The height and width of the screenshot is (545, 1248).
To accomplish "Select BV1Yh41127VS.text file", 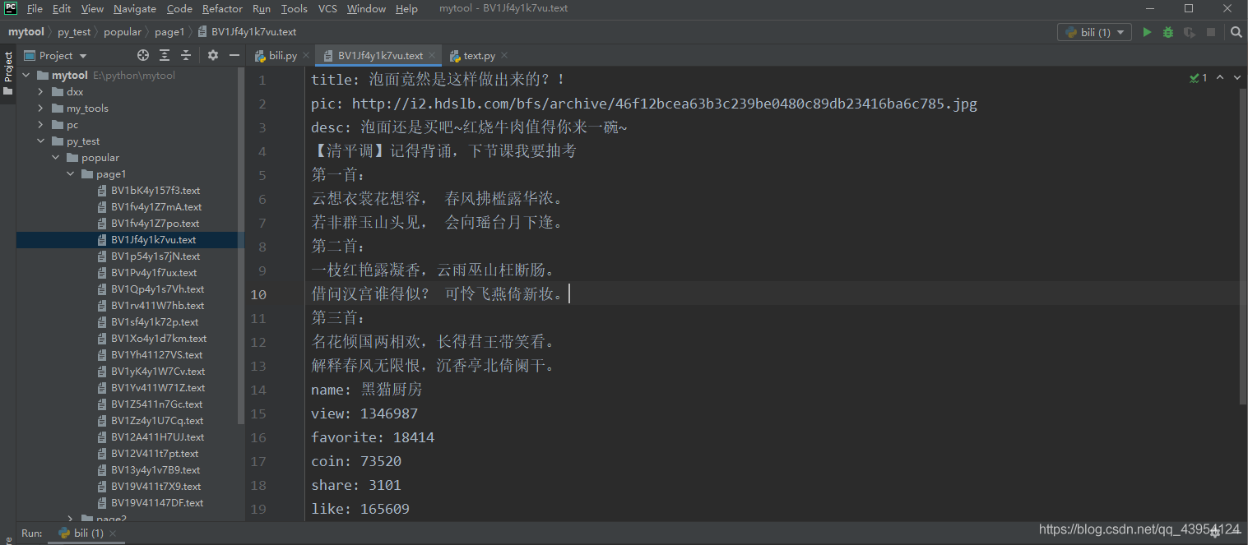I will pyautogui.click(x=157, y=354).
